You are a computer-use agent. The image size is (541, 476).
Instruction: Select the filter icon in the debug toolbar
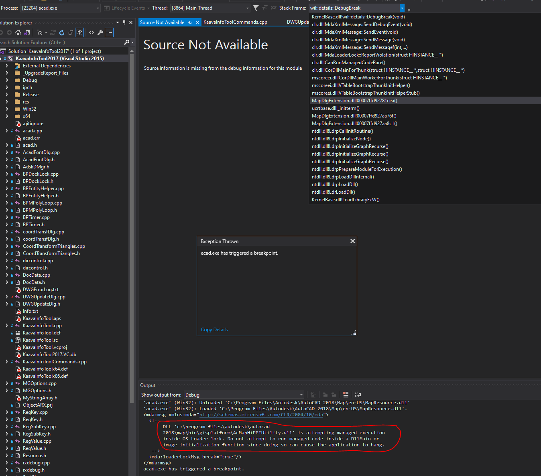pyautogui.click(x=256, y=8)
